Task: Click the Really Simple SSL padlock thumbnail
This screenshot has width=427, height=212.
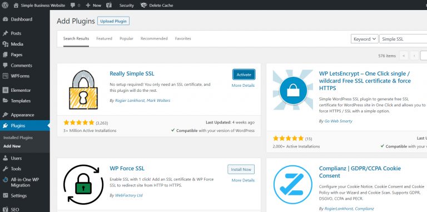Action: (83, 90)
